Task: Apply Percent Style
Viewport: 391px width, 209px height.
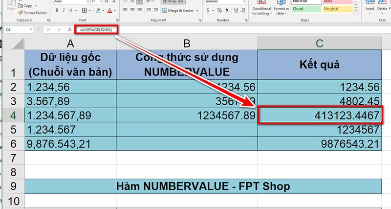Action: pyautogui.click(x=219, y=10)
